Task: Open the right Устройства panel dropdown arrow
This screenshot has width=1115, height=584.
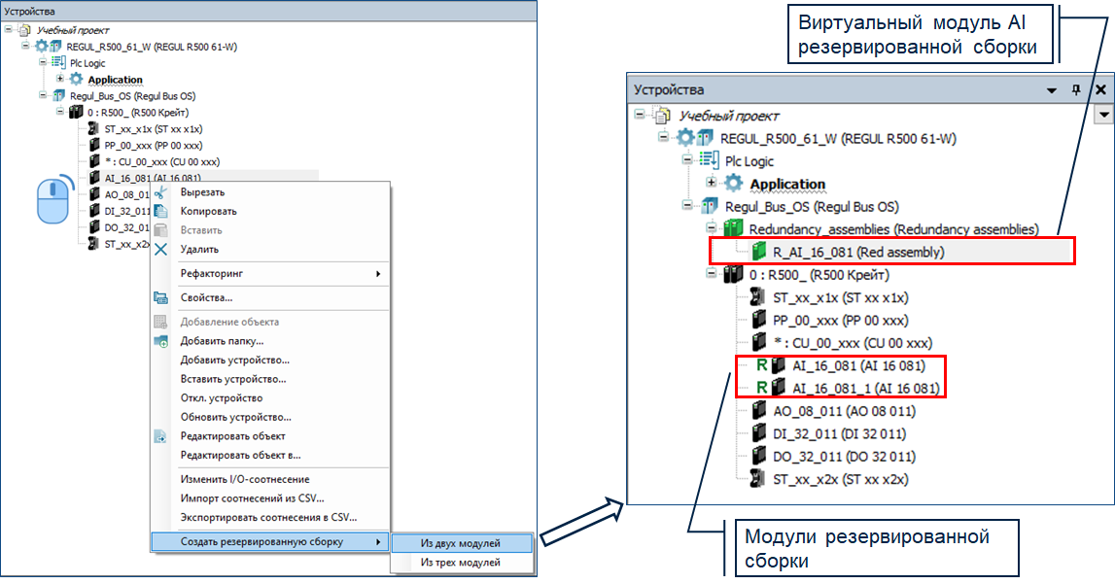Action: click(x=1051, y=89)
